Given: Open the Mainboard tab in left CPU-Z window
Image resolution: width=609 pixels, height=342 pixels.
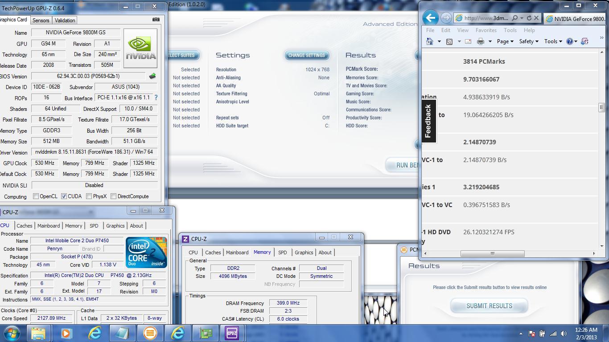Looking at the screenshot, I should (49, 226).
